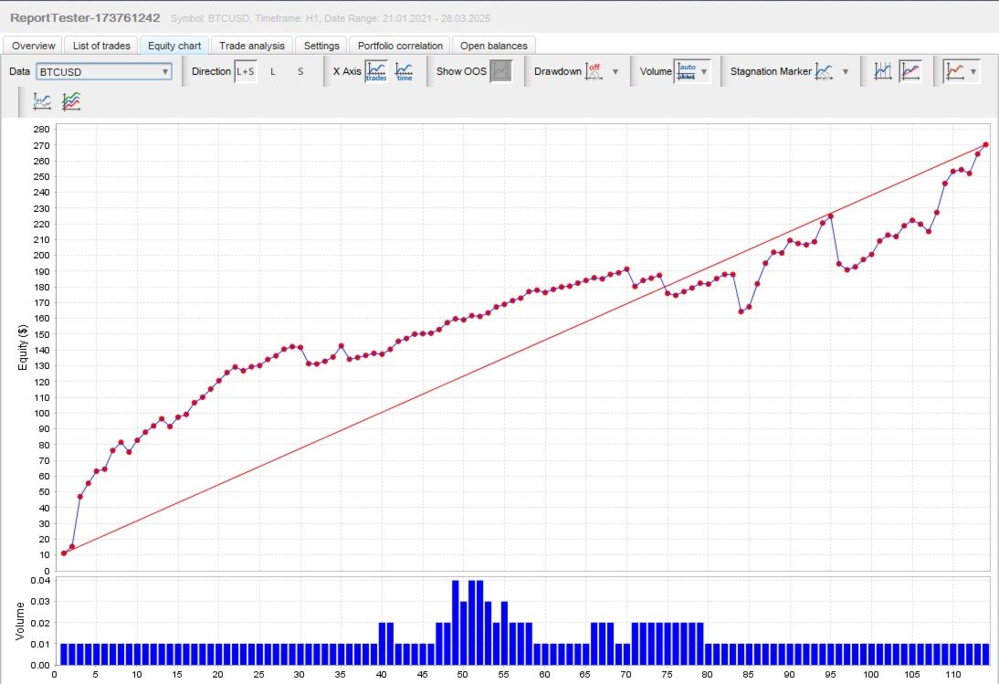Switch to the List of trades tab
Screen dimensions: 999x684
click(101, 46)
